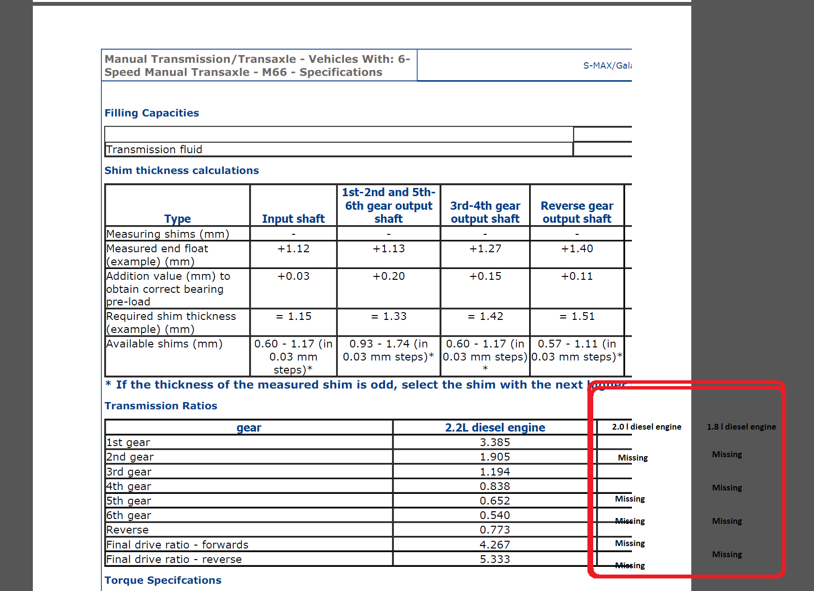Click the 6th gear row label
The width and height of the screenshot is (814, 591).
point(129,516)
